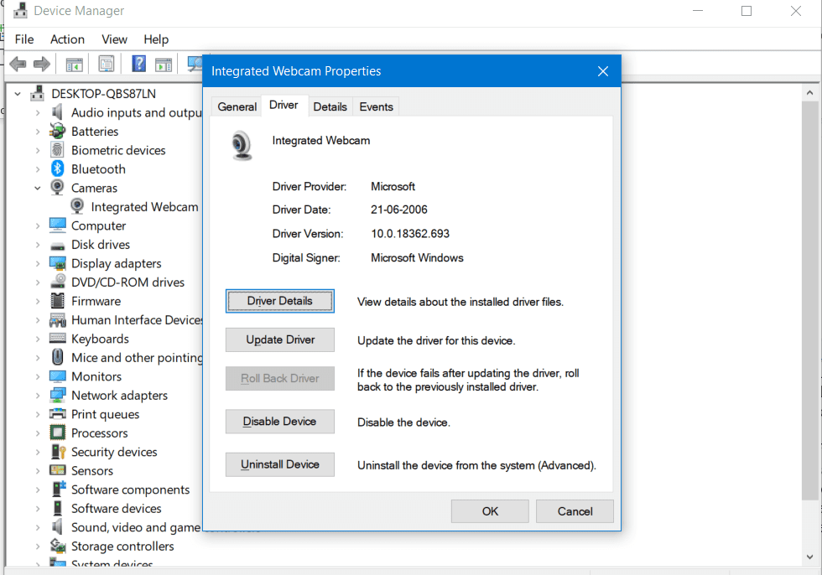Screen dimensions: 822x575
Task: Click the blue question mark Help icon
Action: [139, 64]
